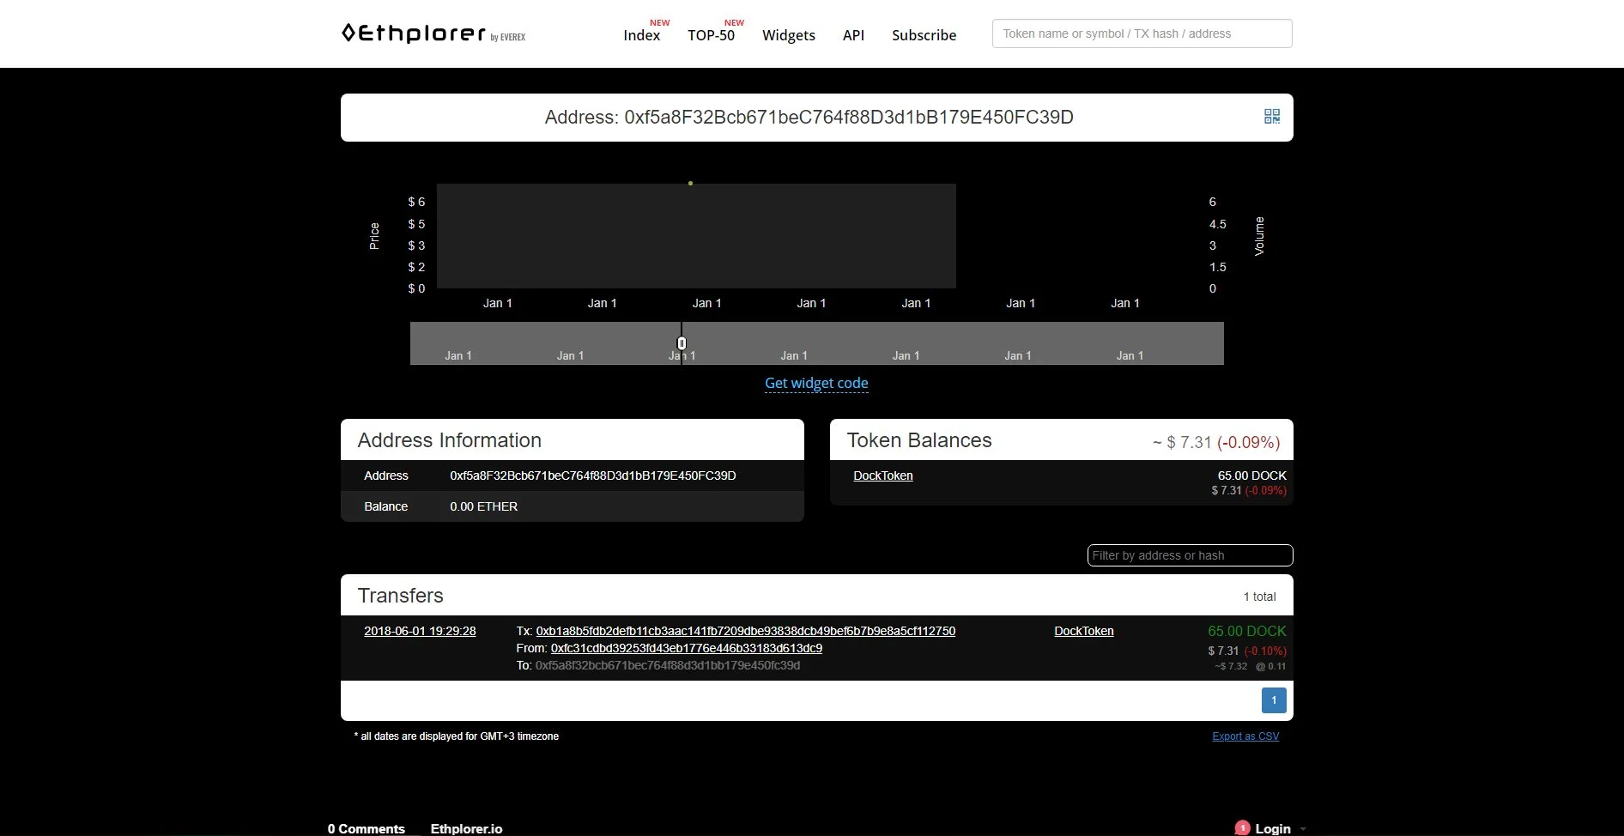Go to Widgets page

click(x=789, y=35)
